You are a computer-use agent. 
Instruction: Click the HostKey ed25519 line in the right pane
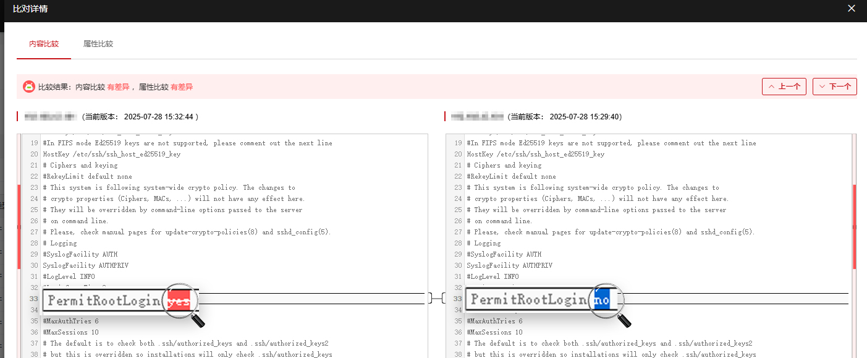click(x=535, y=154)
